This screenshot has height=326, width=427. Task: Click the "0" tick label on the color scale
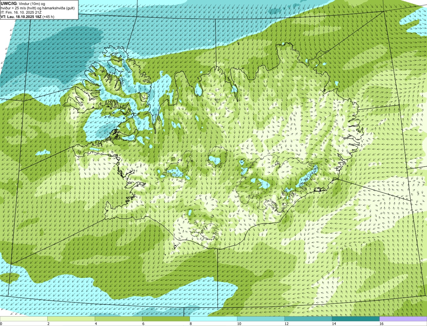pos(1,324)
